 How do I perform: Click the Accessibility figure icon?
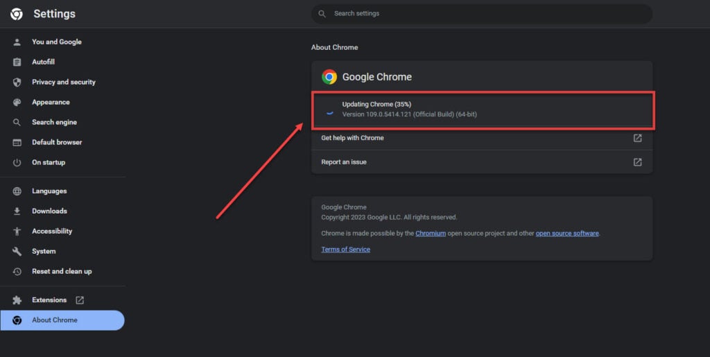click(x=17, y=232)
